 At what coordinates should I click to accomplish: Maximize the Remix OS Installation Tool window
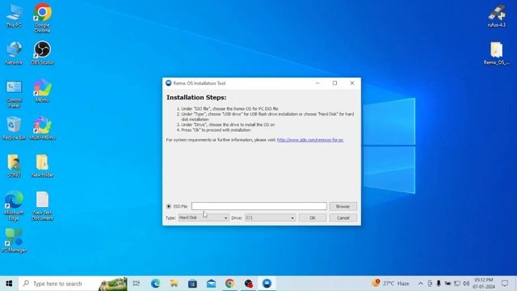(x=334, y=83)
